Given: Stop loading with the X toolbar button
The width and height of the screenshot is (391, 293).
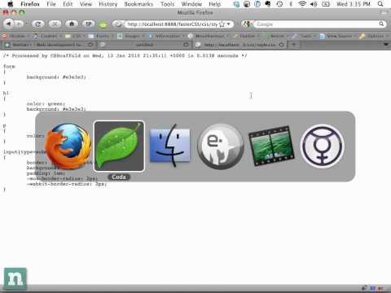Looking at the screenshot, I should click(55, 24).
